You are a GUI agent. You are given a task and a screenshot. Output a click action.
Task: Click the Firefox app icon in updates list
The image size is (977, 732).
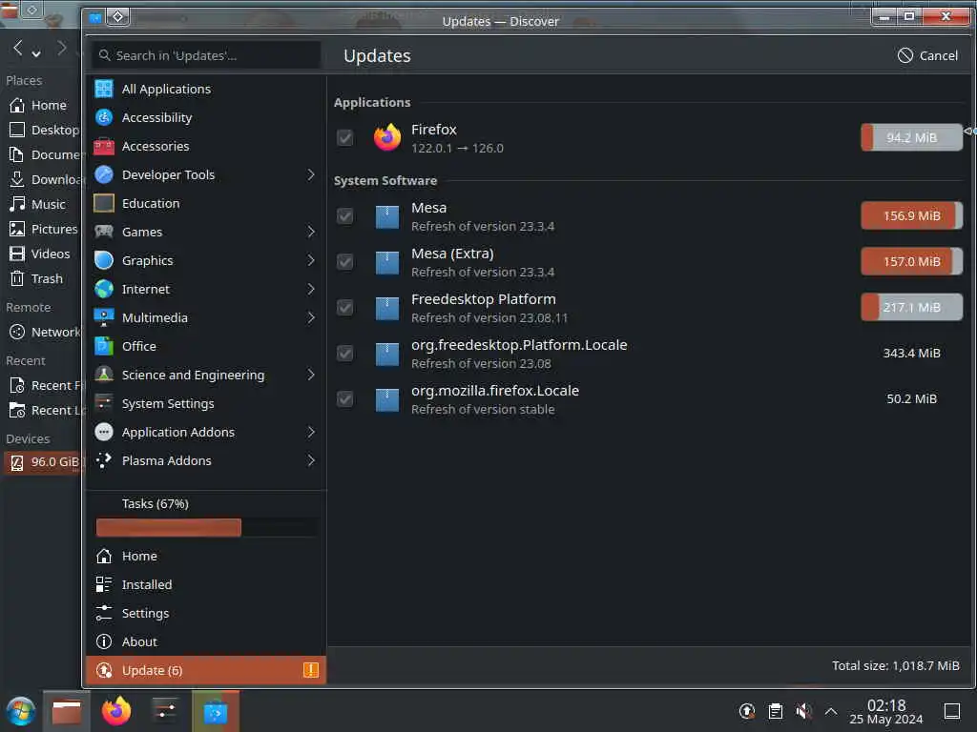click(x=387, y=137)
